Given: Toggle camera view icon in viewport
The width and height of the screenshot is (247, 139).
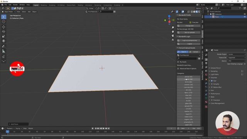Looking at the screenshot, I should [173, 36].
